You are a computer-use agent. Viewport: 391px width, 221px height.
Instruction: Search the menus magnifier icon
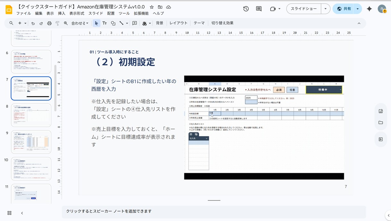pos(11,23)
